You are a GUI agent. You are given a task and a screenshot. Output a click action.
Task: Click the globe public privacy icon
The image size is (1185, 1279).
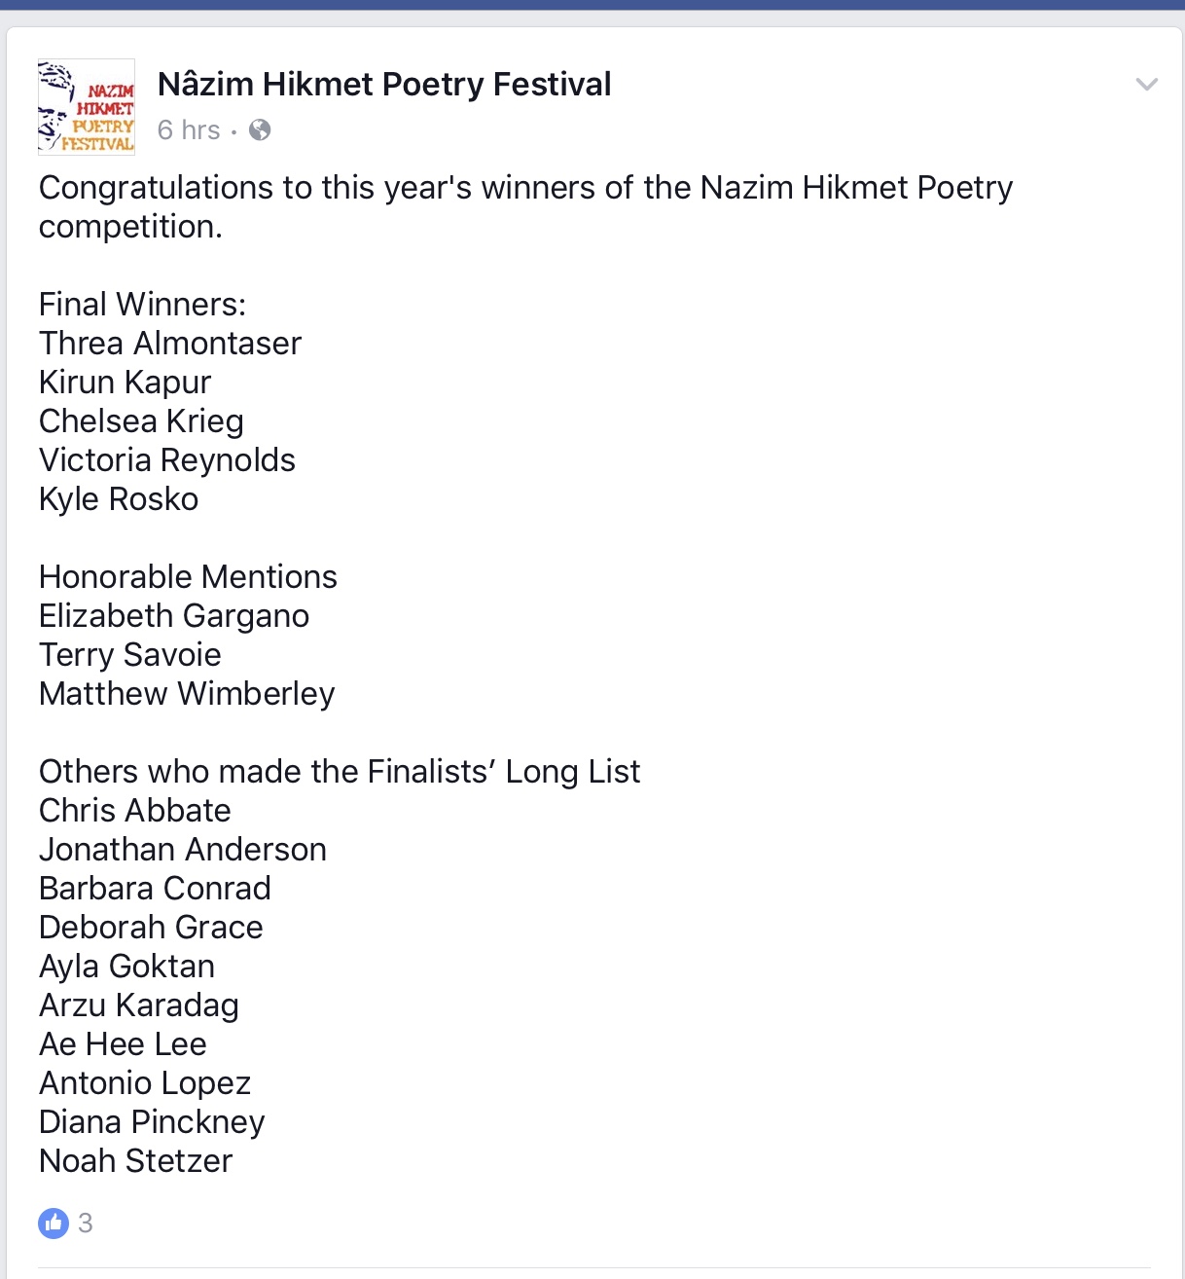click(x=260, y=130)
